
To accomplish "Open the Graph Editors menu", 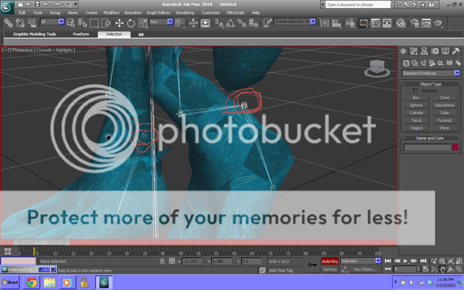I will (x=158, y=13).
